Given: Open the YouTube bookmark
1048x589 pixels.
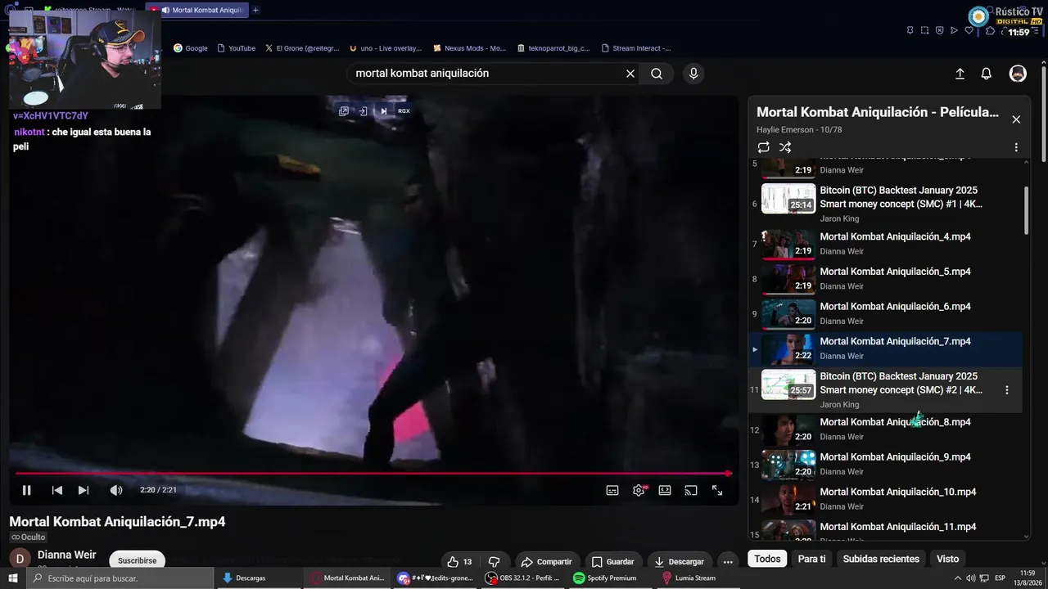Looking at the screenshot, I should pyautogui.click(x=236, y=48).
